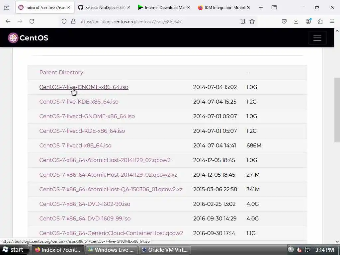Open the Firefox account icon

pos(308,21)
